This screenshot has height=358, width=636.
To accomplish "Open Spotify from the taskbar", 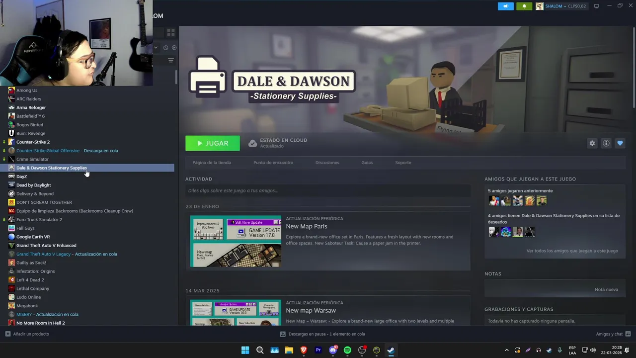I will click(x=347, y=350).
